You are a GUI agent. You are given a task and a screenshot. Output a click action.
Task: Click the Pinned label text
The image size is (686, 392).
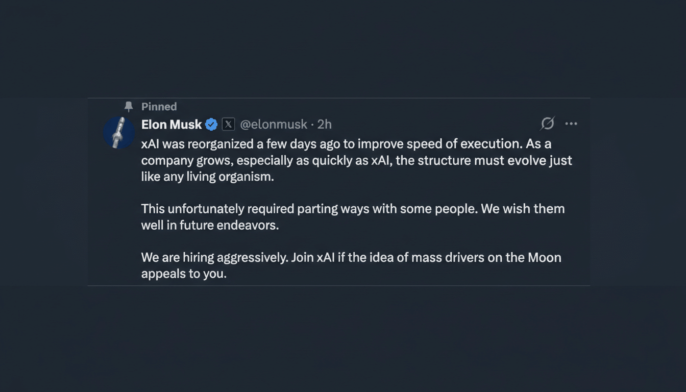click(x=159, y=106)
